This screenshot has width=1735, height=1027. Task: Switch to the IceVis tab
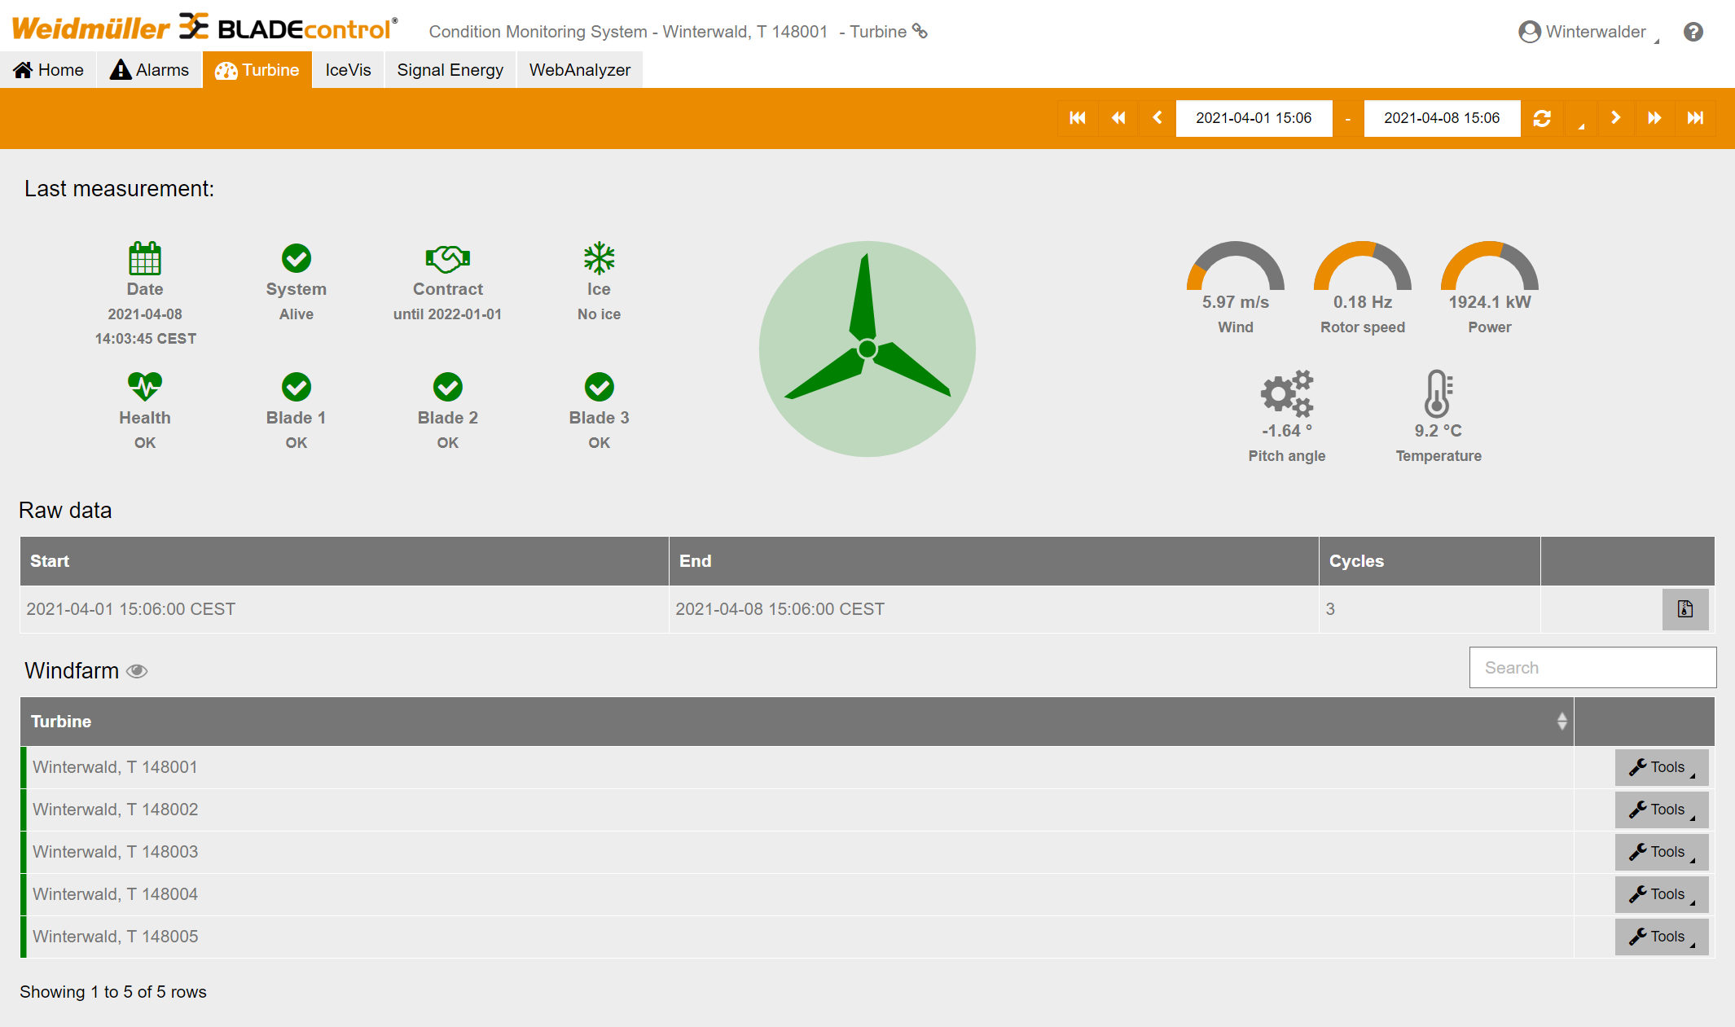(348, 70)
